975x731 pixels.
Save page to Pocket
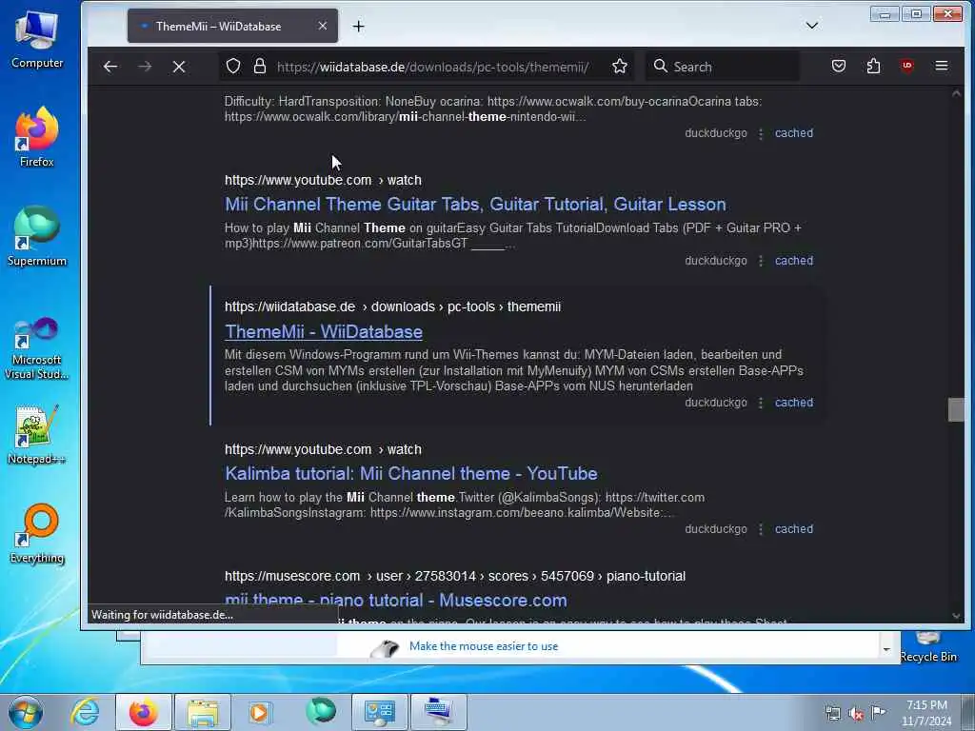(x=839, y=66)
